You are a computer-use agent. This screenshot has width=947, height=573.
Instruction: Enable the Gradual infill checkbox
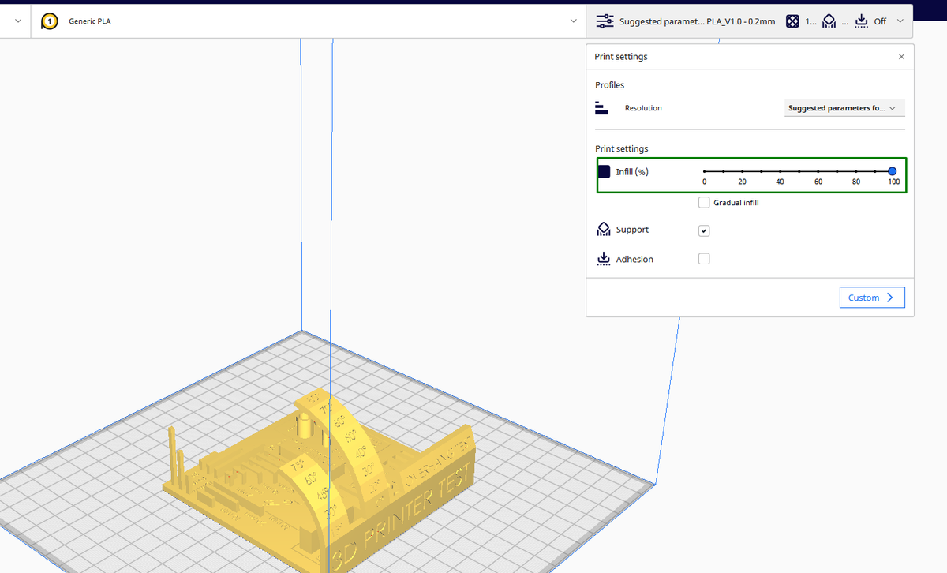(704, 202)
